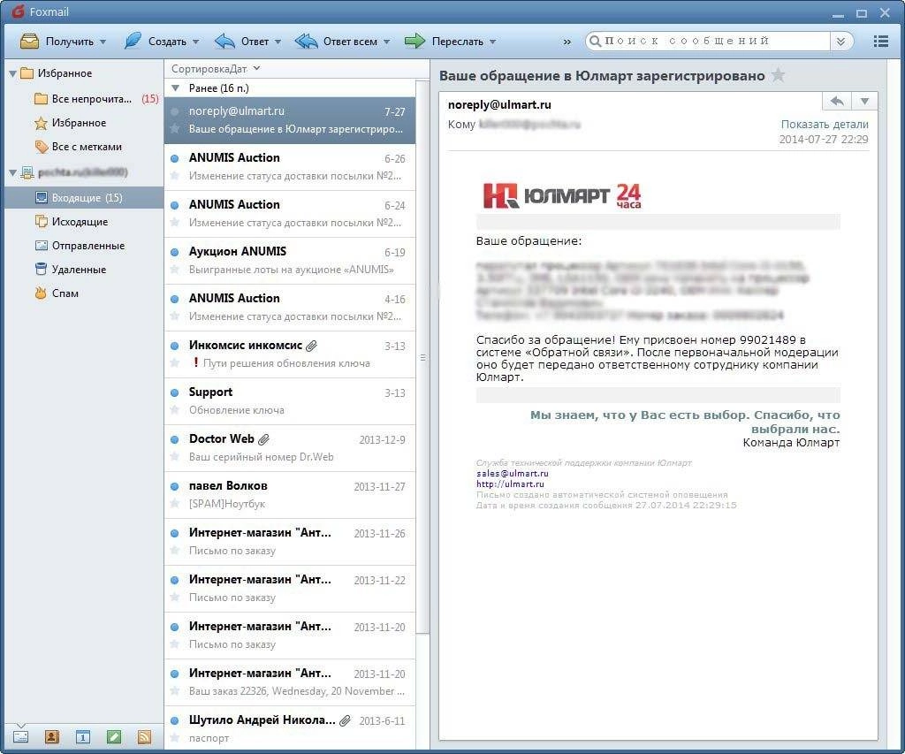
Task: Toggle star on Support message
Action: 174,409
